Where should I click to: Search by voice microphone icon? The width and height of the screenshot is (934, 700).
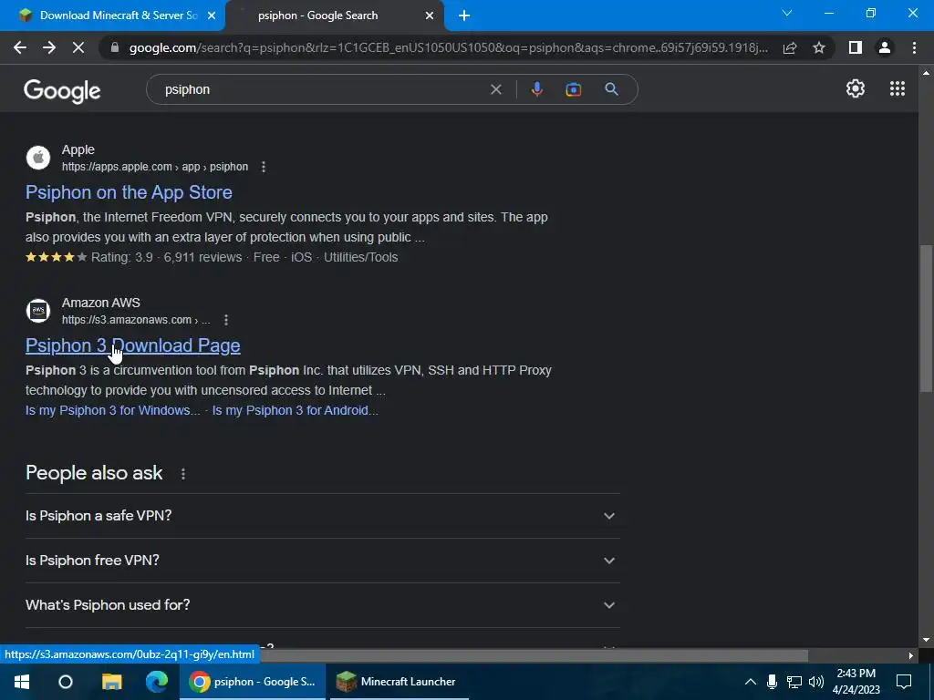point(536,89)
